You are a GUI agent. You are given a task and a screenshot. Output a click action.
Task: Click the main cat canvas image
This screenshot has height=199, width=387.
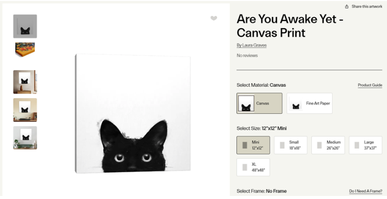(133, 113)
